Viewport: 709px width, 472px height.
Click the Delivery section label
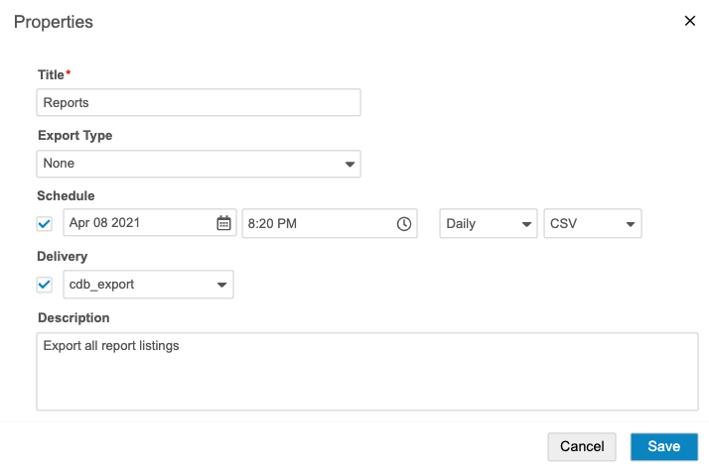[x=63, y=257]
